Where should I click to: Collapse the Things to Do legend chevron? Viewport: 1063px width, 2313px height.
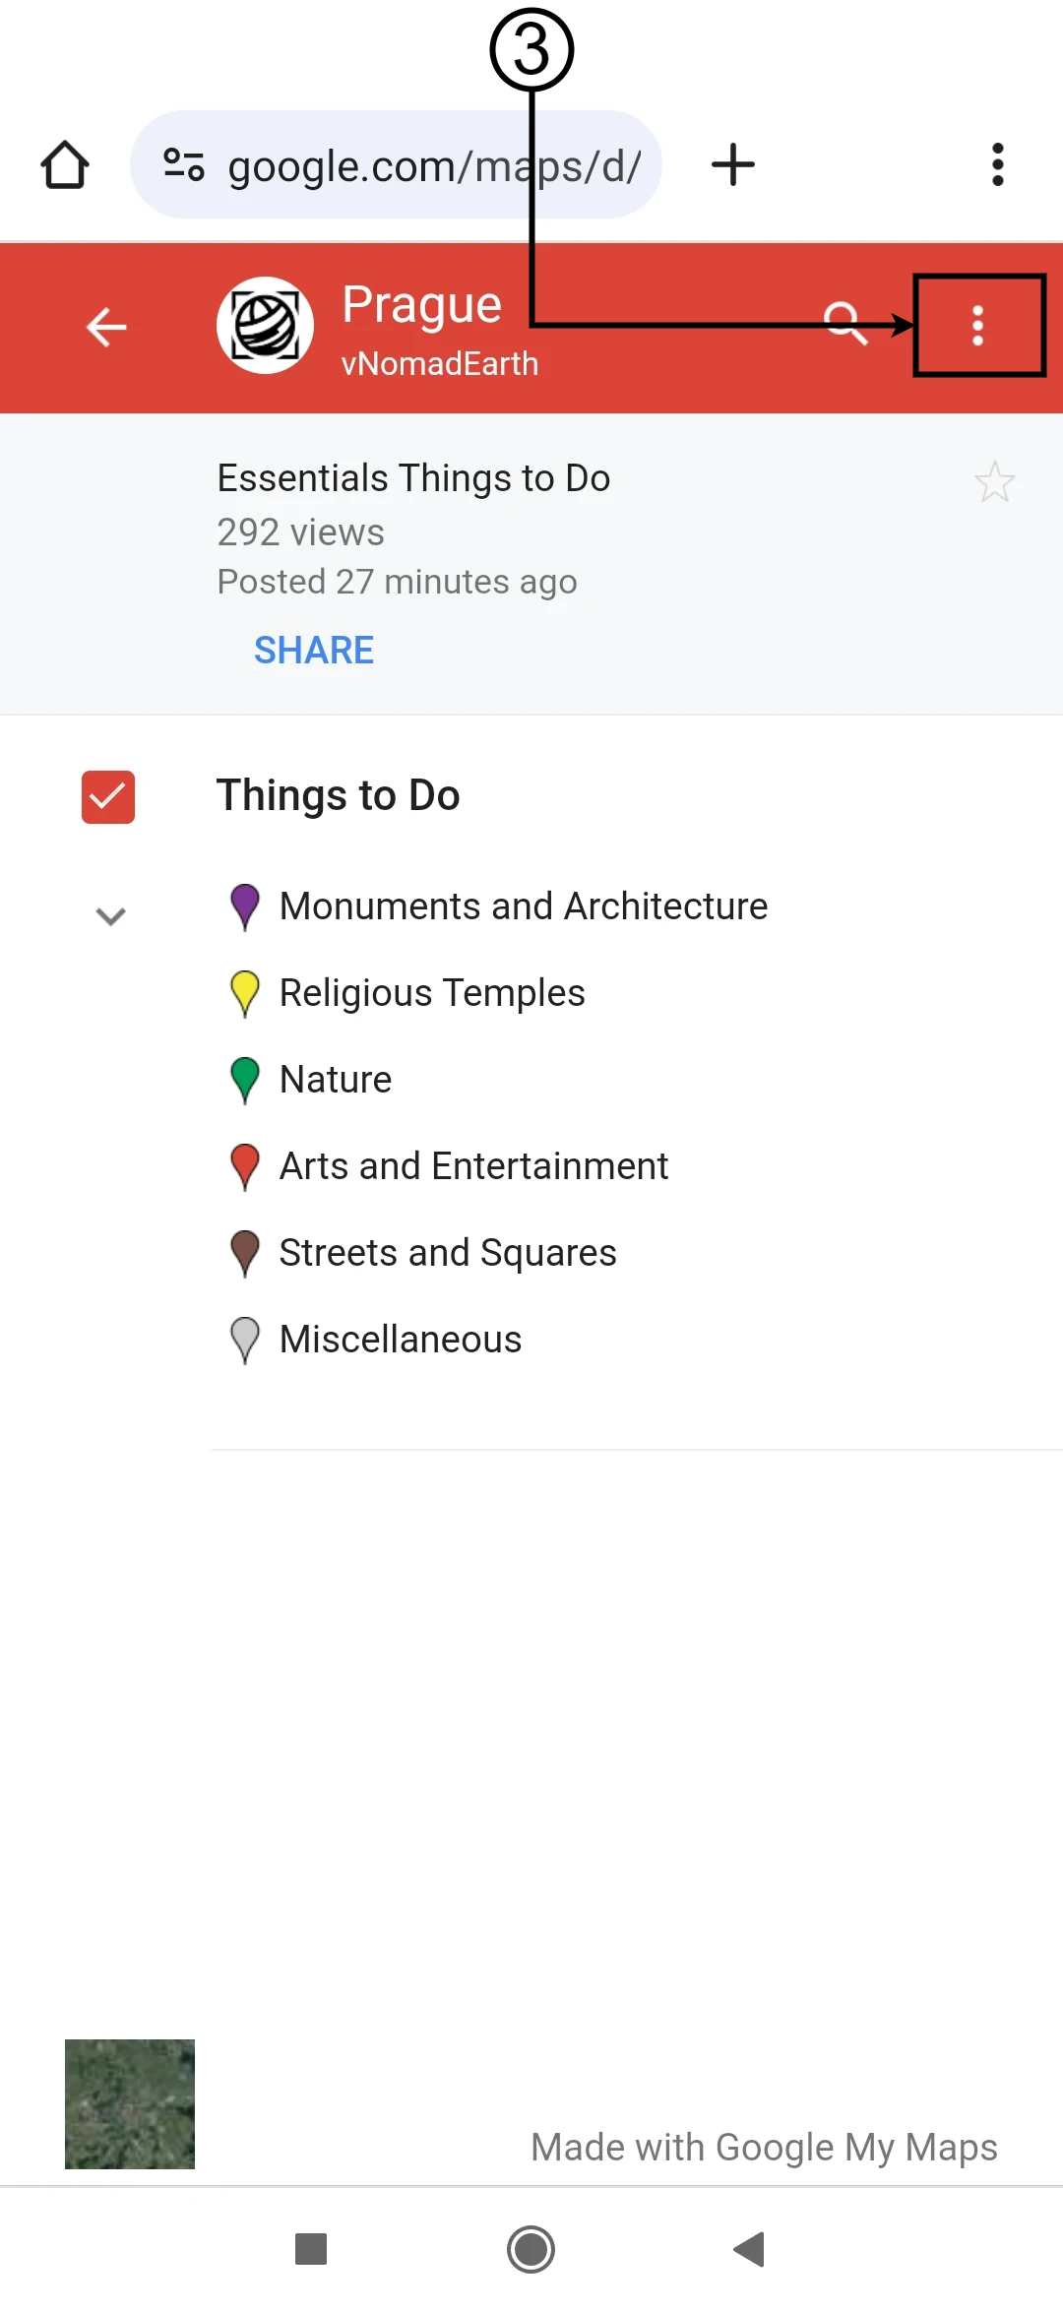[x=110, y=916]
